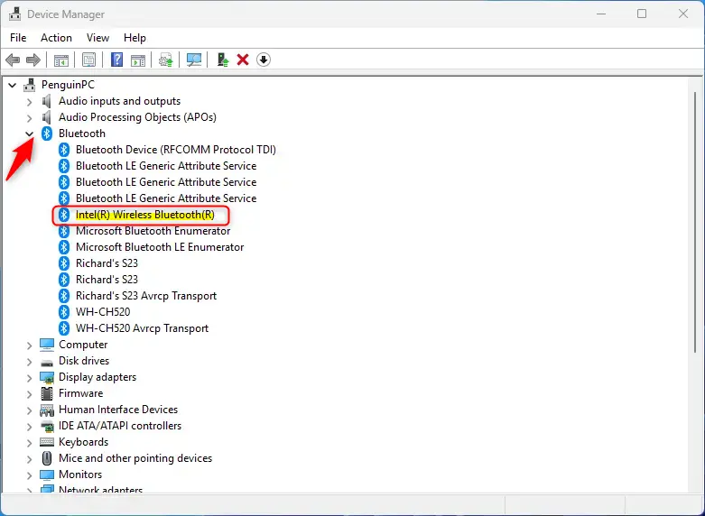This screenshot has width=705, height=516.
Task: Expand the Keyboards category
Action: click(x=29, y=443)
